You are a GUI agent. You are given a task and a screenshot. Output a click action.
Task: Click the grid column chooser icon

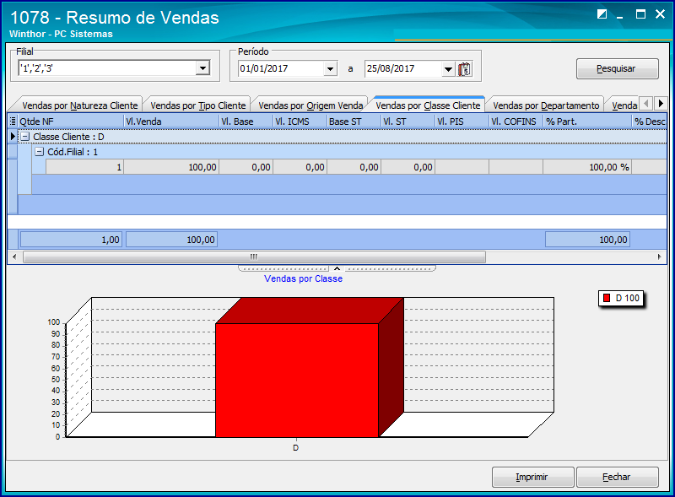coord(13,122)
